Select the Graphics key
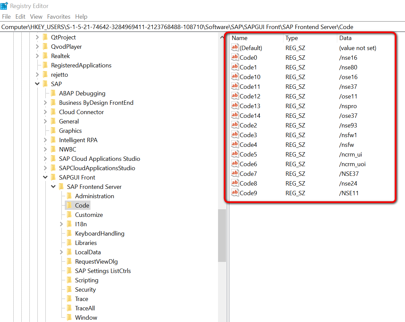 (70, 131)
